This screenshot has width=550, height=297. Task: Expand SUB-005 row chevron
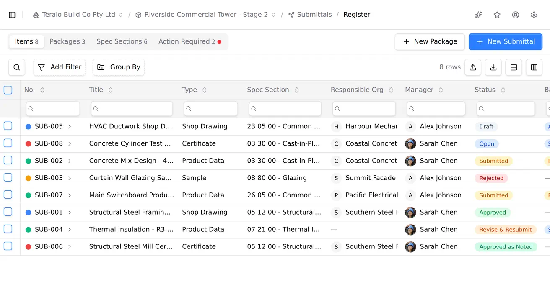coord(70,127)
